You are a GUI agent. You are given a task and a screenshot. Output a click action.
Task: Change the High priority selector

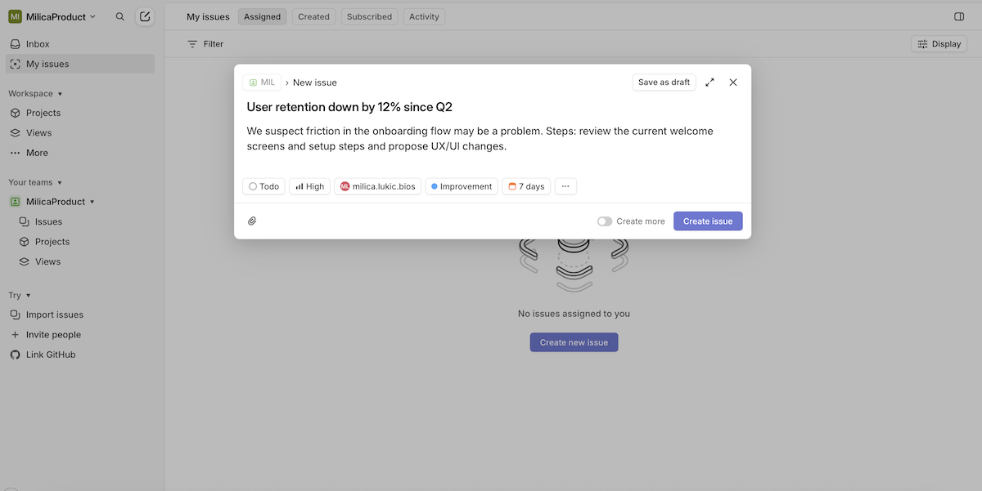(x=309, y=186)
